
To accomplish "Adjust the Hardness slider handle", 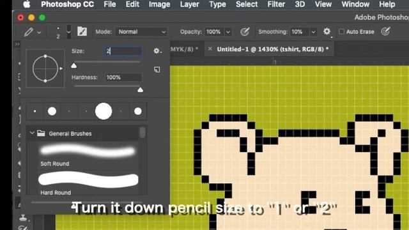I will pos(141,89).
